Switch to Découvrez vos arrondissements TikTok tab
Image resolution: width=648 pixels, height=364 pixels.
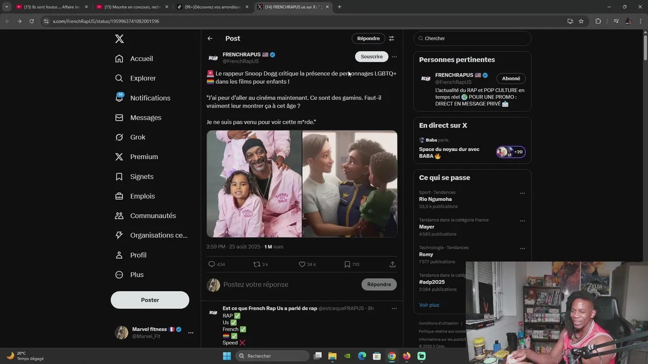point(212,7)
